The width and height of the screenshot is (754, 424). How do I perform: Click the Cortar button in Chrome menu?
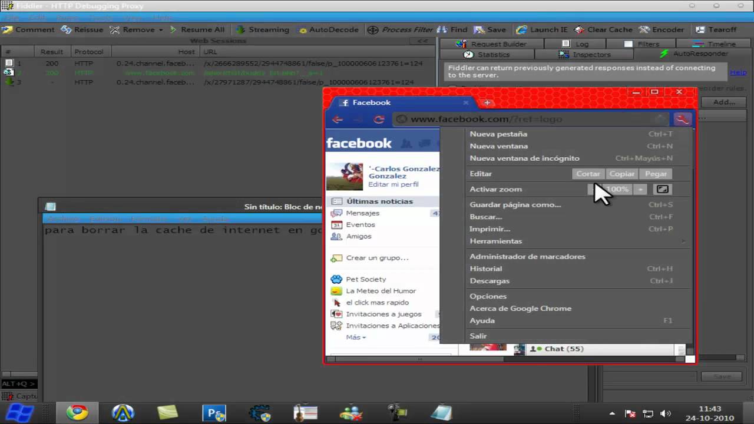click(588, 174)
